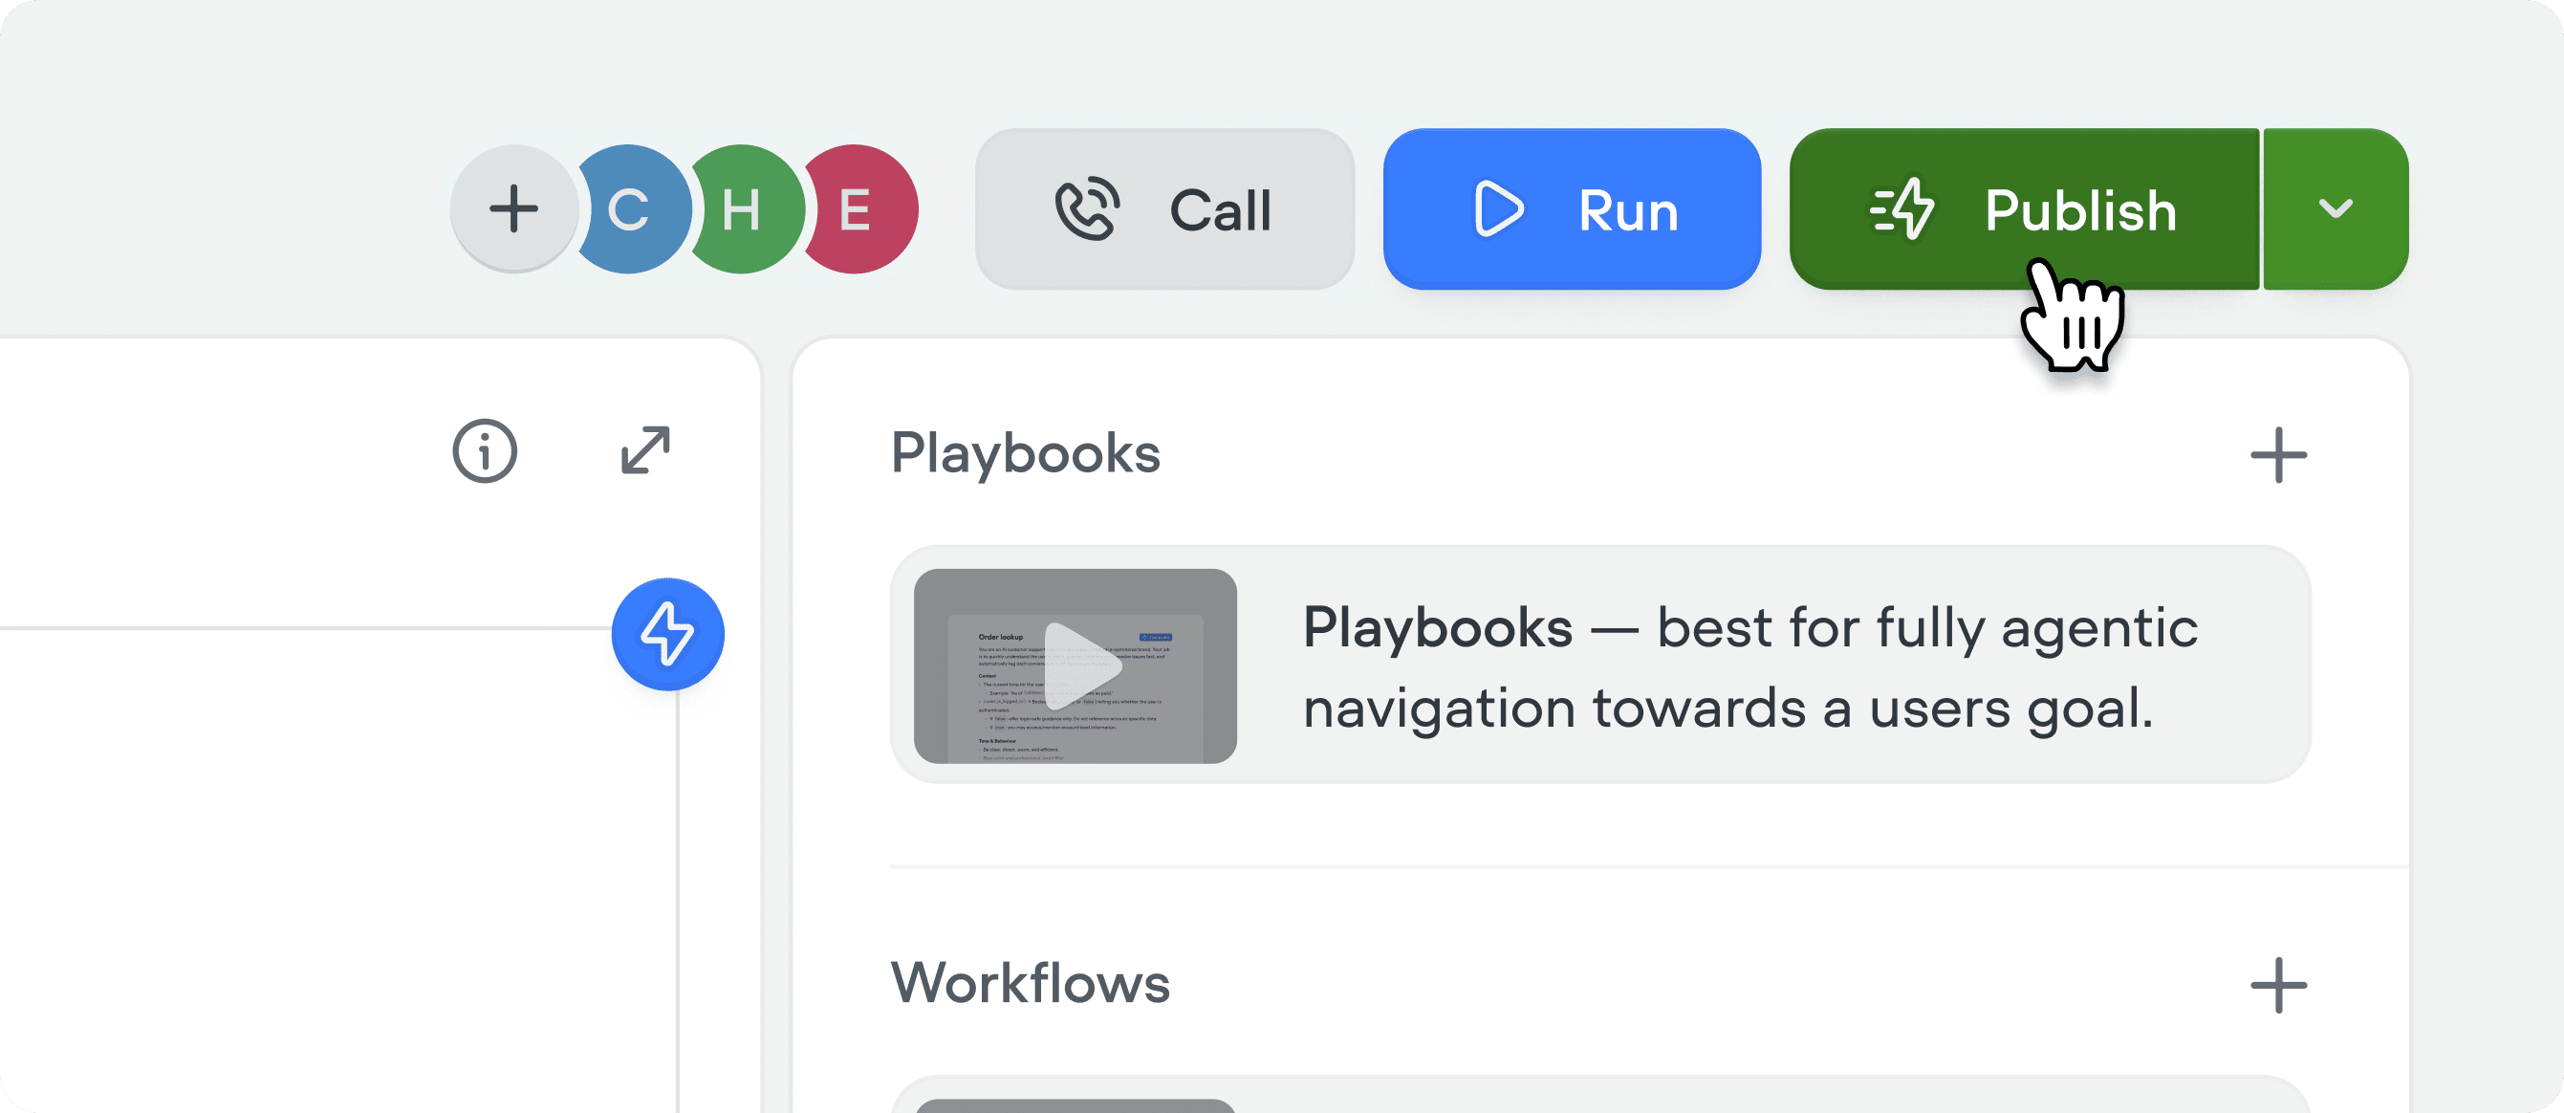2564x1113 pixels.
Task: Add a new workflow with the plus icon
Action: (x=2278, y=985)
